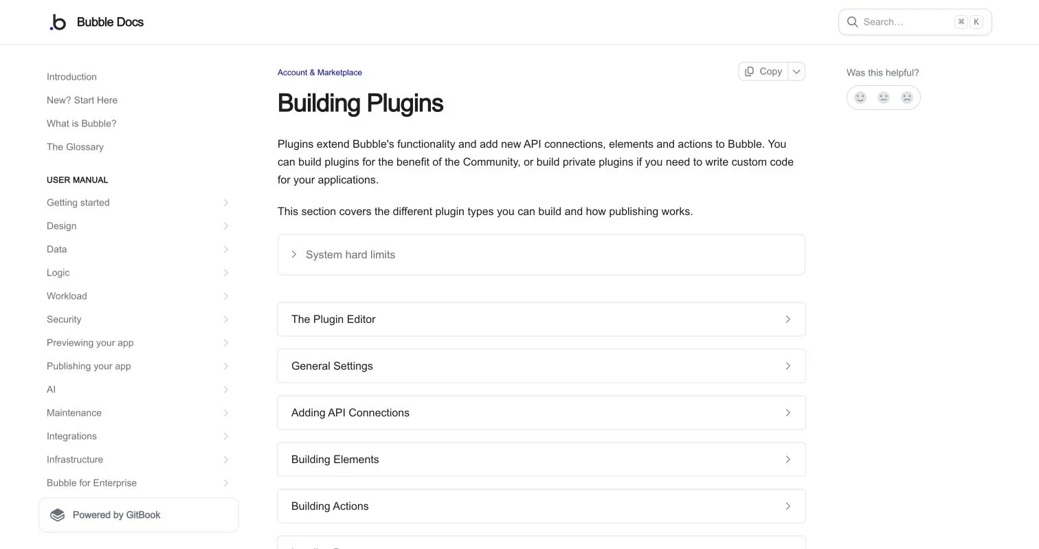Image resolution: width=1039 pixels, height=549 pixels.
Task: Select Design in the sidebar
Action: click(x=61, y=226)
